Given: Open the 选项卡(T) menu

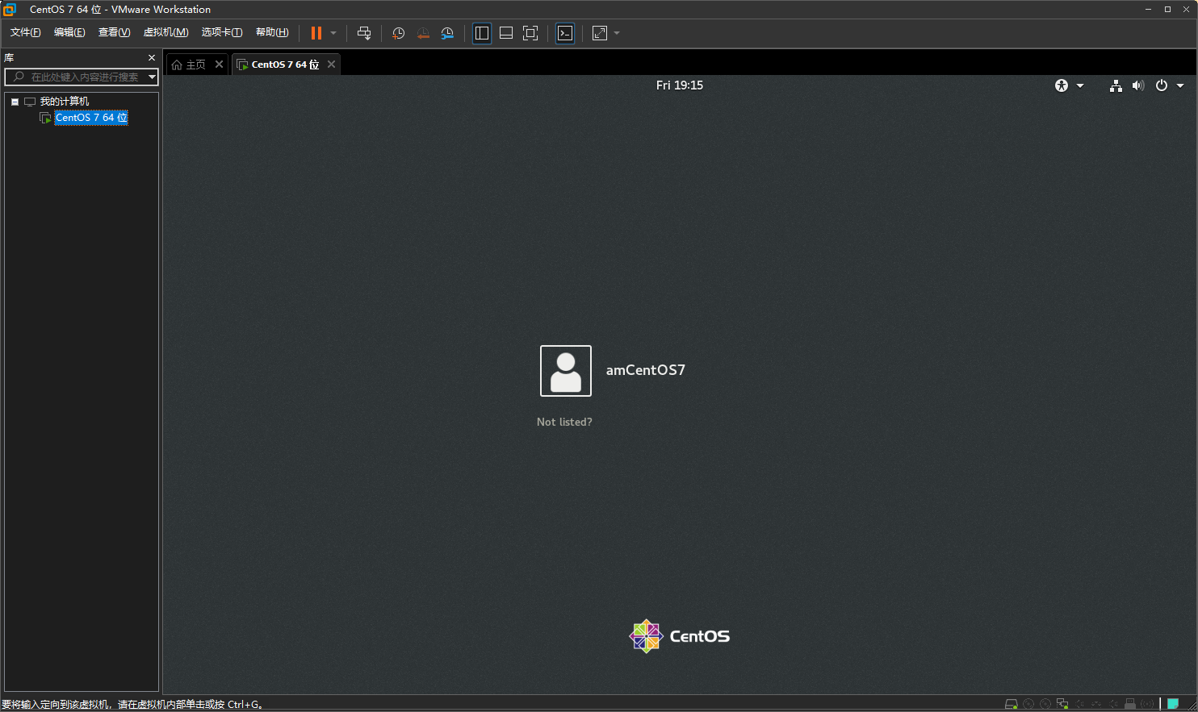Looking at the screenshot, I should click(x=222, y=32).
